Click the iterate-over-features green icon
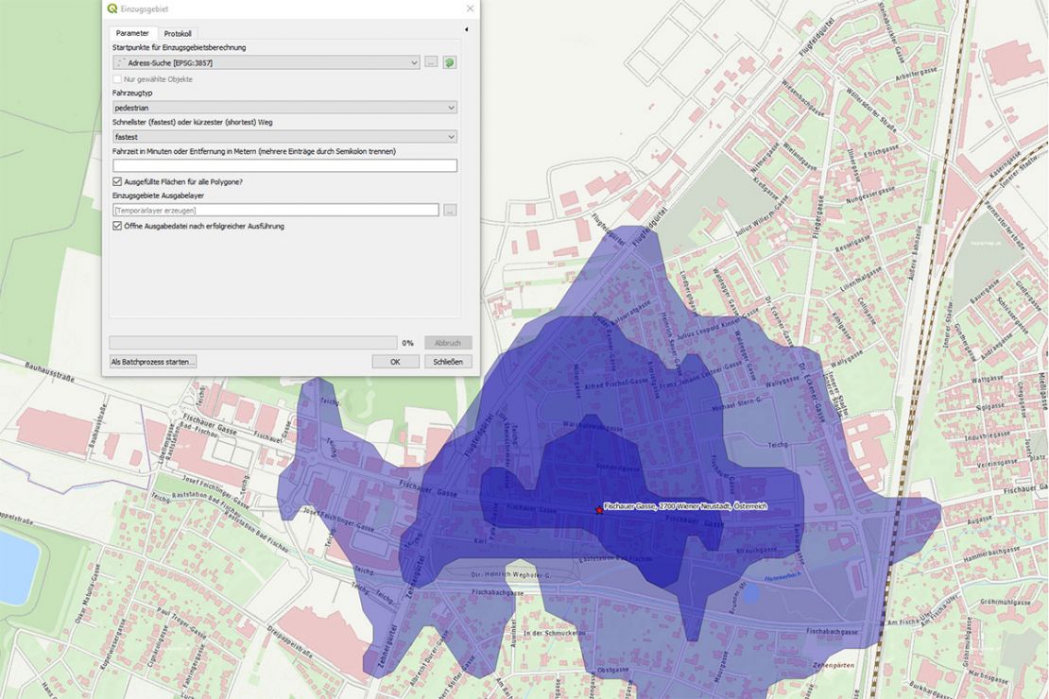 point(450,62)
